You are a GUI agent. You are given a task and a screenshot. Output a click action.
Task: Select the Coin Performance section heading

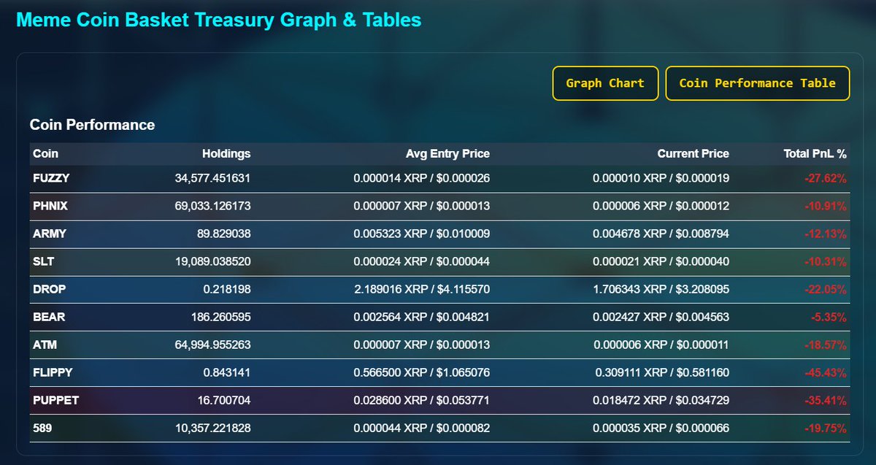(x=92, y=125)
